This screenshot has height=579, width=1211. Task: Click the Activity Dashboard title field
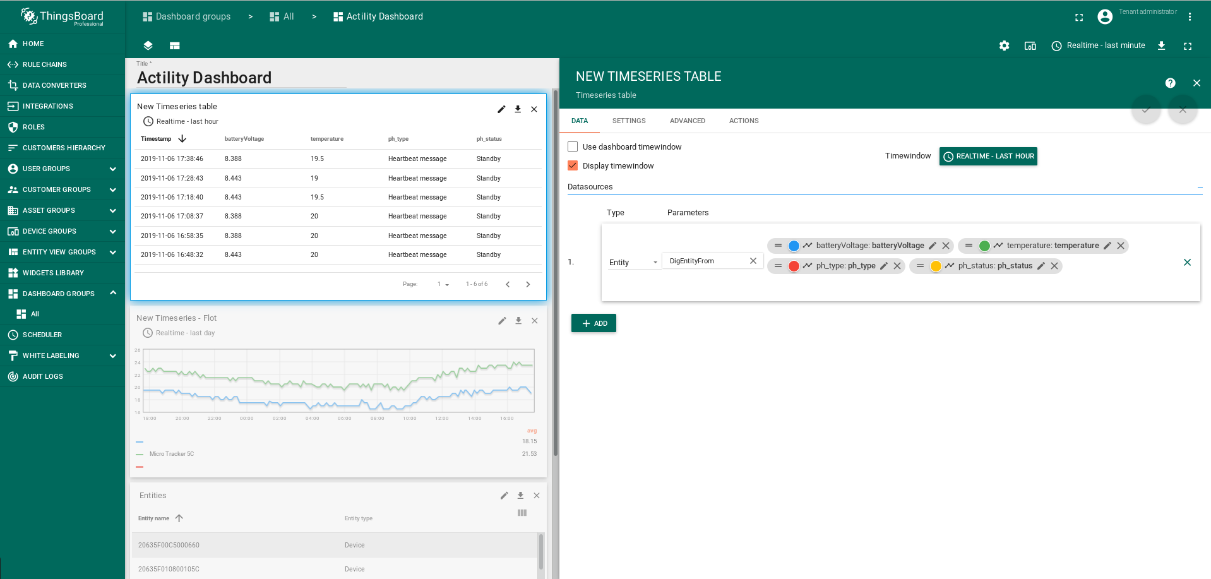click(x=241, y=78)
